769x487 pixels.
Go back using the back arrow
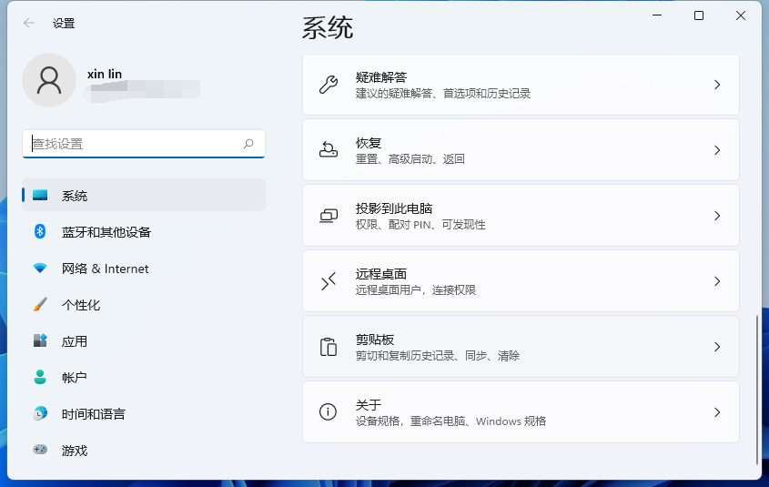pos(29,23)
